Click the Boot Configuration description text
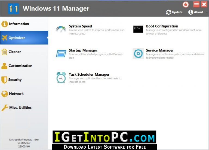 coord(174,32)
